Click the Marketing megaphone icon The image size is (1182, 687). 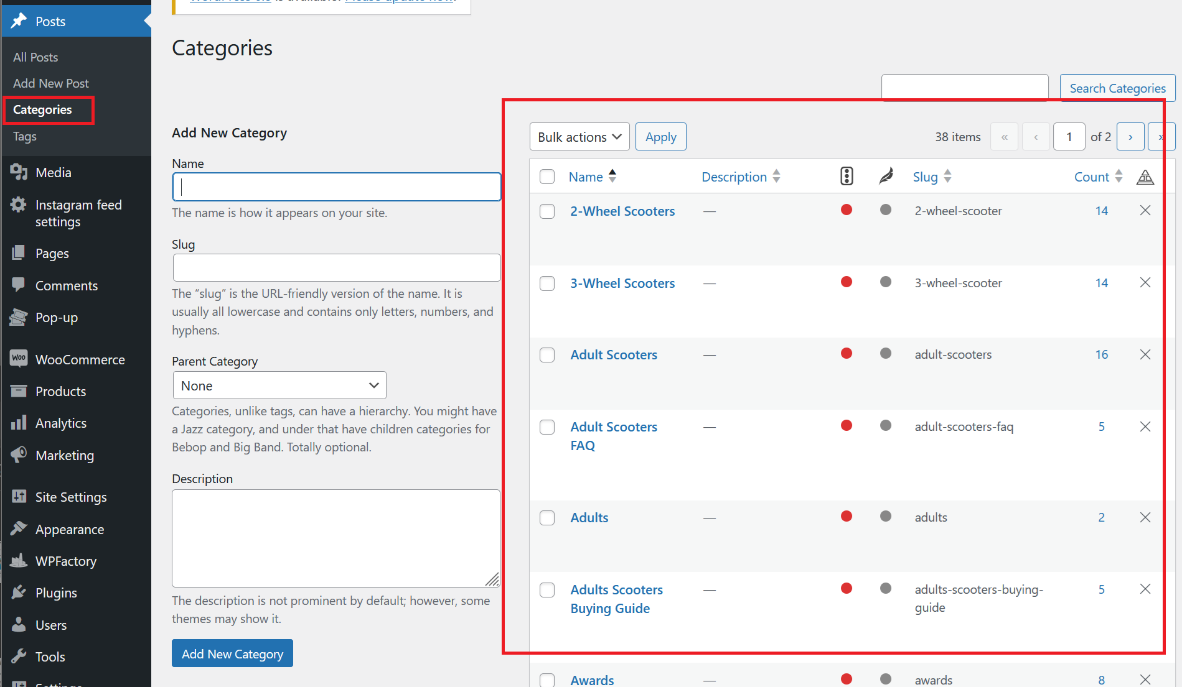pyautogui.click(x=19, y=455)
